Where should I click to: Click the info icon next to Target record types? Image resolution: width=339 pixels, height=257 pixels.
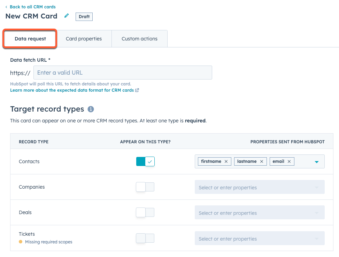91,109
